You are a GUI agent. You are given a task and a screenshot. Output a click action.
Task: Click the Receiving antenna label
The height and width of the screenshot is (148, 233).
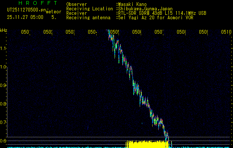point(88,17)
